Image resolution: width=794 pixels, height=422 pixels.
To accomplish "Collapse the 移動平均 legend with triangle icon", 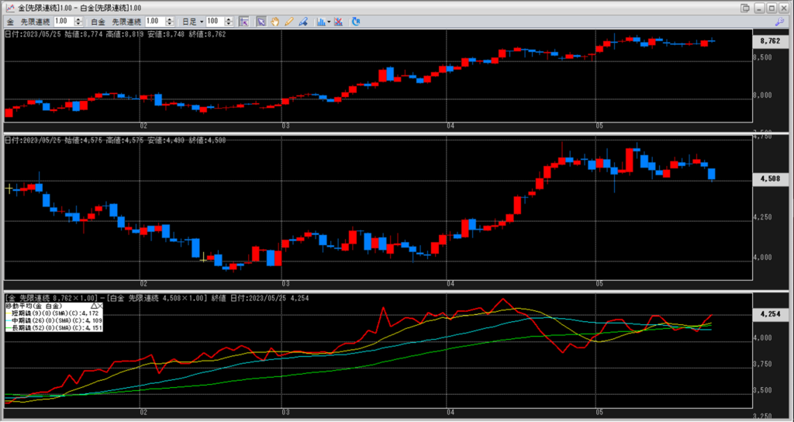I will [94, 306].
